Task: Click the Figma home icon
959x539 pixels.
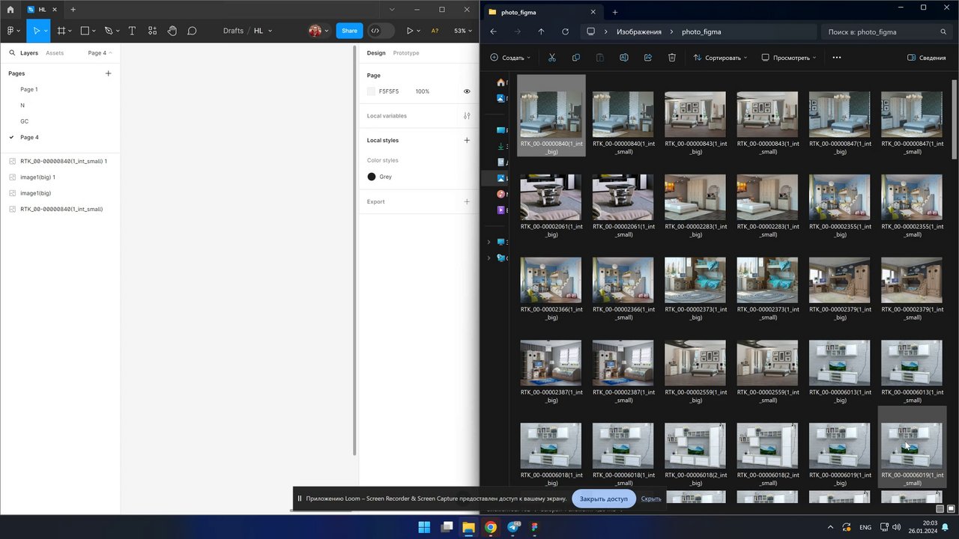Action: (10, 10)
